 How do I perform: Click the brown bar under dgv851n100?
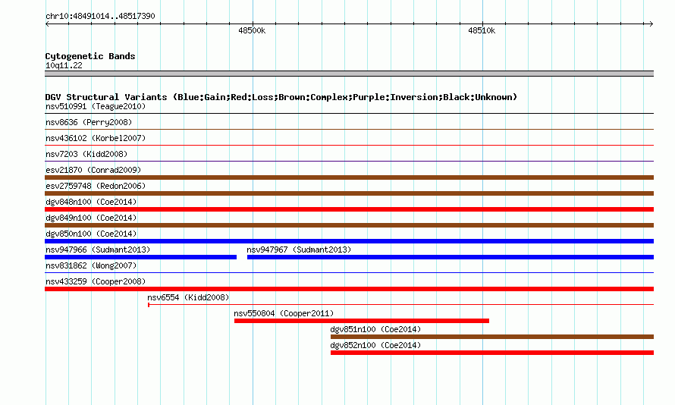[492, 337]
